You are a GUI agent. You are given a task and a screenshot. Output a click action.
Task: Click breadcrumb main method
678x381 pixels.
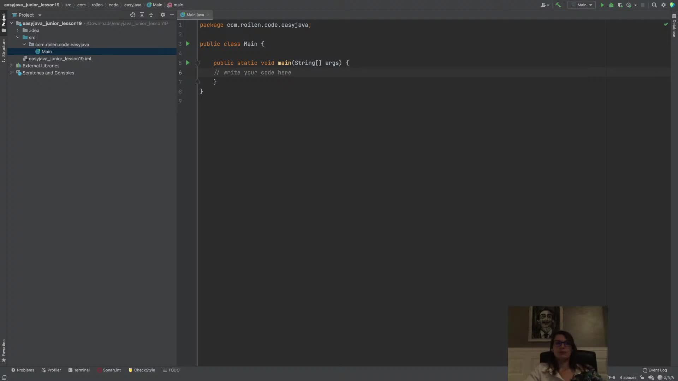tap(176, 5)
